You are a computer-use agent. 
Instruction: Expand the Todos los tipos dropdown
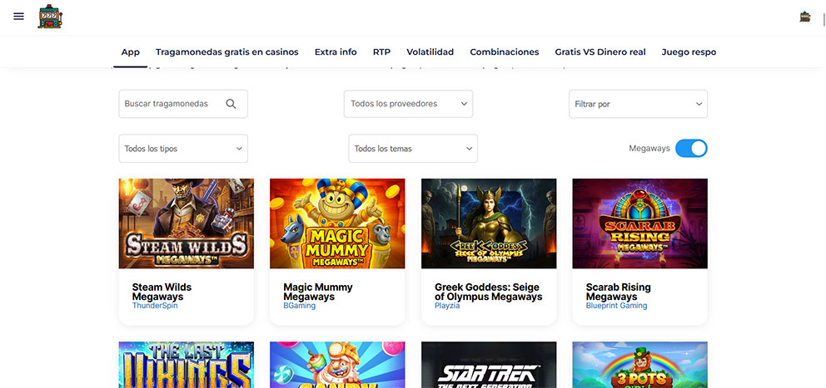183,149
